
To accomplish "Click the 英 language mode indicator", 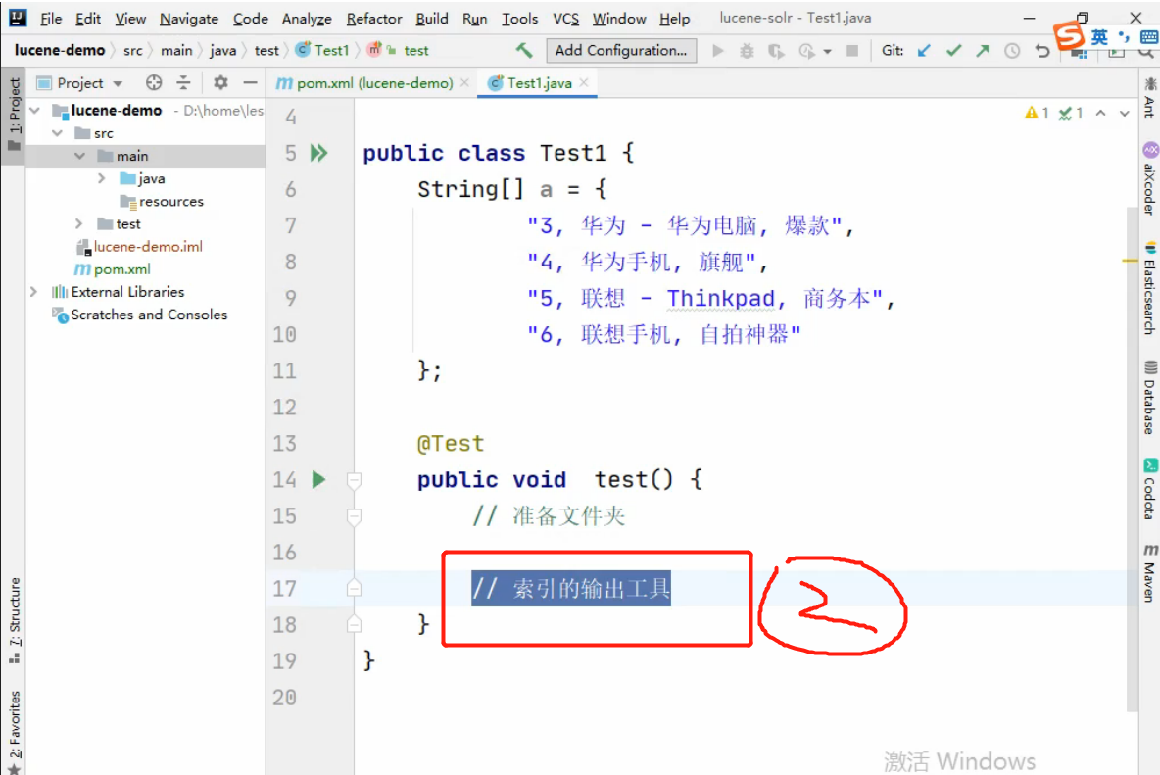I will click(x=1099, y=37).
